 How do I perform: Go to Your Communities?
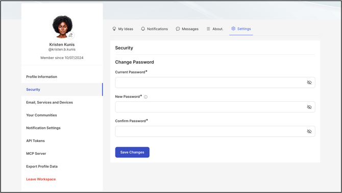pos(62,115)
